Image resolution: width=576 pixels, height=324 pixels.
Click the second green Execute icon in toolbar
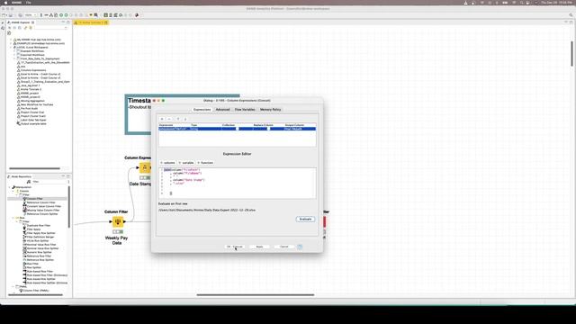[x=66, y=15]
